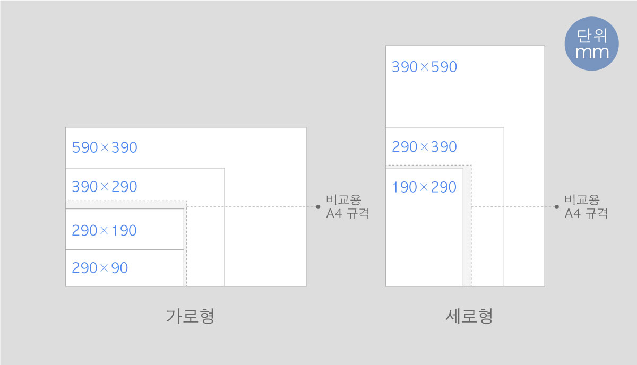
Task: Select the 390×590 vertical size label
Action: (x=424, y=67)
